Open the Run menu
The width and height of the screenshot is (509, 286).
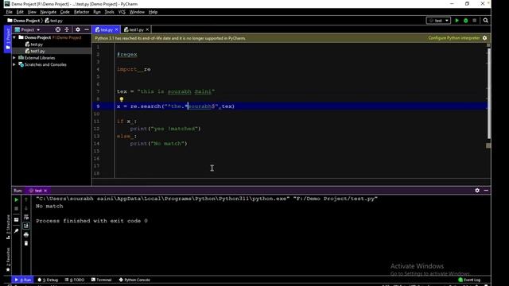click(x=97, y=12)
